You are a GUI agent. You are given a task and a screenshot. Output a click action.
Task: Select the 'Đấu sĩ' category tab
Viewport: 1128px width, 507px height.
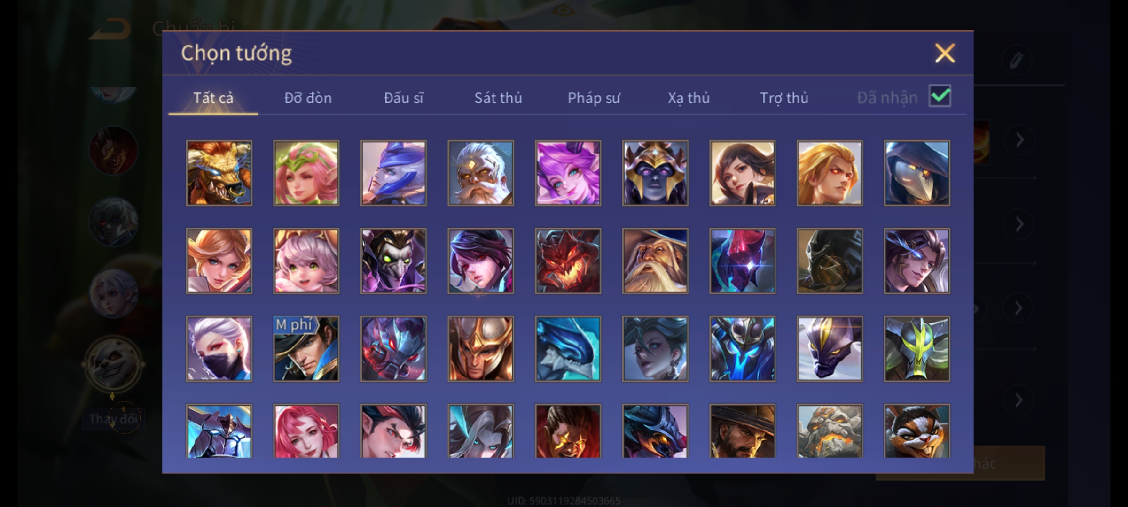coord(403,98)
